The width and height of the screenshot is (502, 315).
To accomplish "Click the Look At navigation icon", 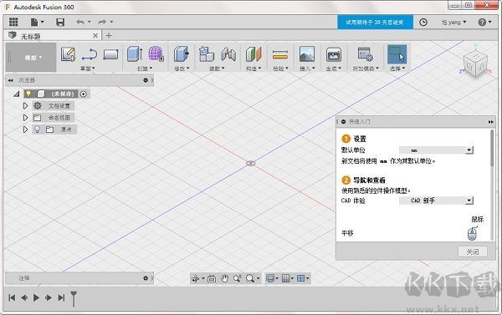I will 212,278.
